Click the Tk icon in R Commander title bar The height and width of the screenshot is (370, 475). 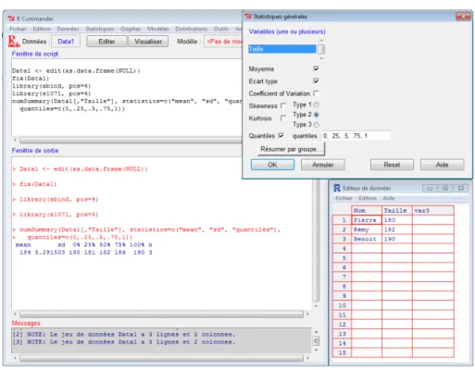11,18
